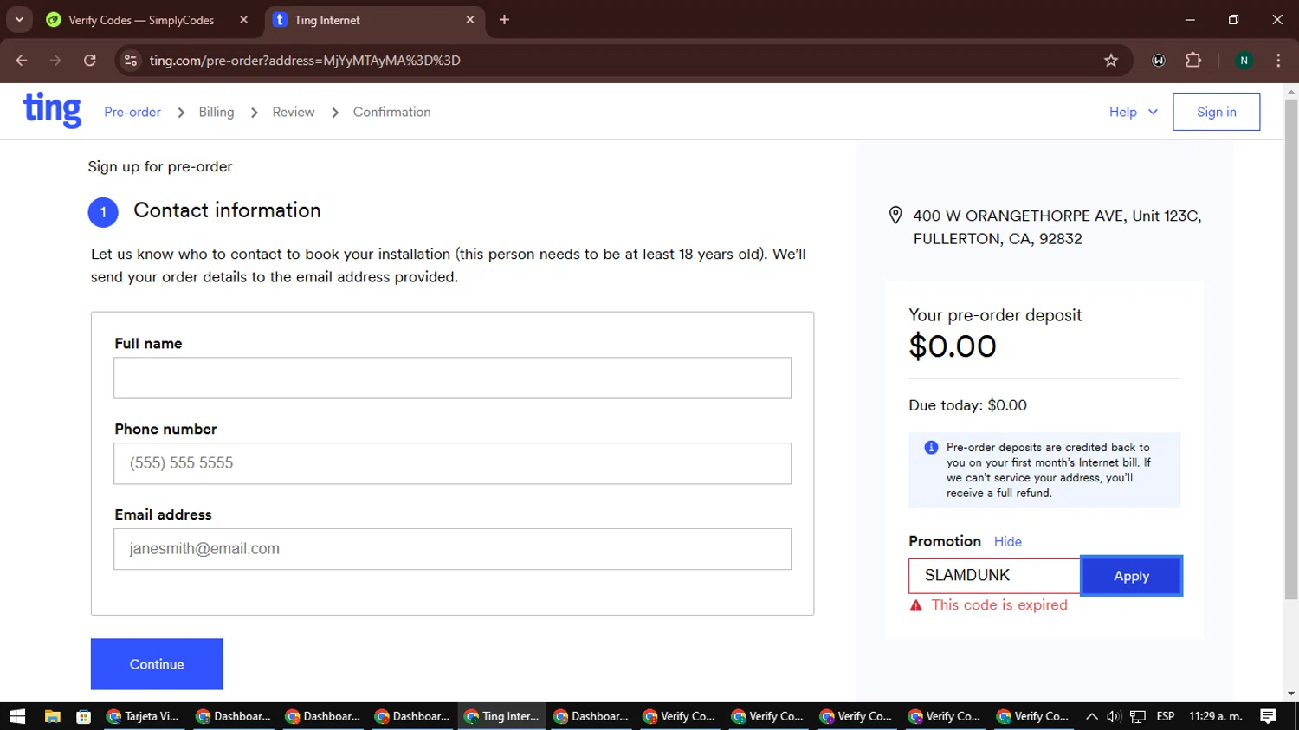Image resolution: width=1299 pixels, height=730 pixels.
Task: Open a new browser tab with the plus icon
Action: (504, 20)
